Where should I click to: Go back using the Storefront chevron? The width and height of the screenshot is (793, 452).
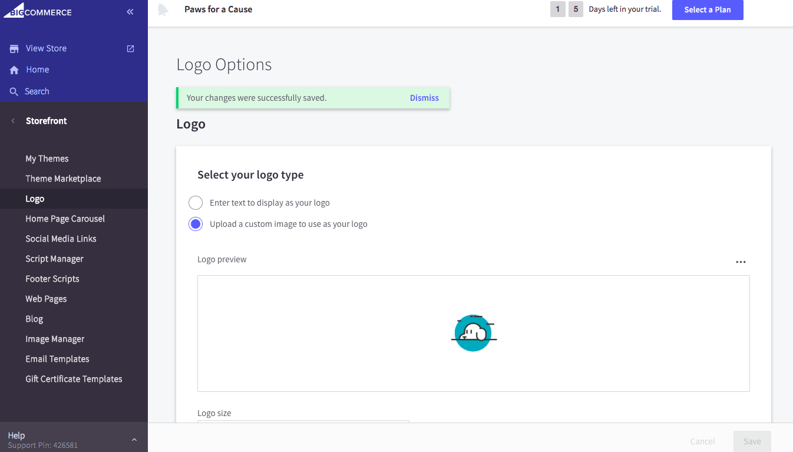[x=13, y=121]
